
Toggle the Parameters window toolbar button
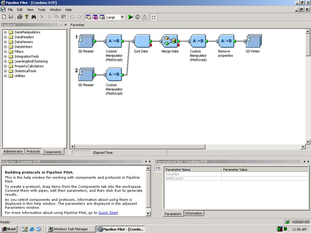click(x=102, y=17)
